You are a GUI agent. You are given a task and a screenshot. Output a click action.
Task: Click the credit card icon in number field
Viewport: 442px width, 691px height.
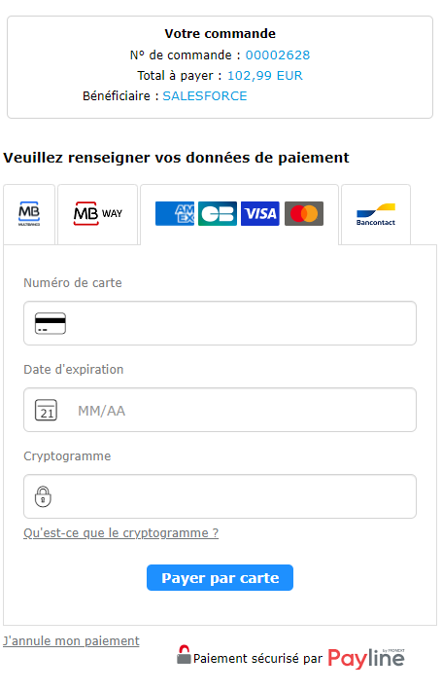click(x=51, y=323)
